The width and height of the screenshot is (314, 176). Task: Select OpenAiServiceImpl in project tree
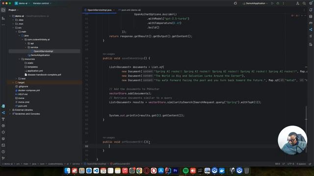(43, 51)
